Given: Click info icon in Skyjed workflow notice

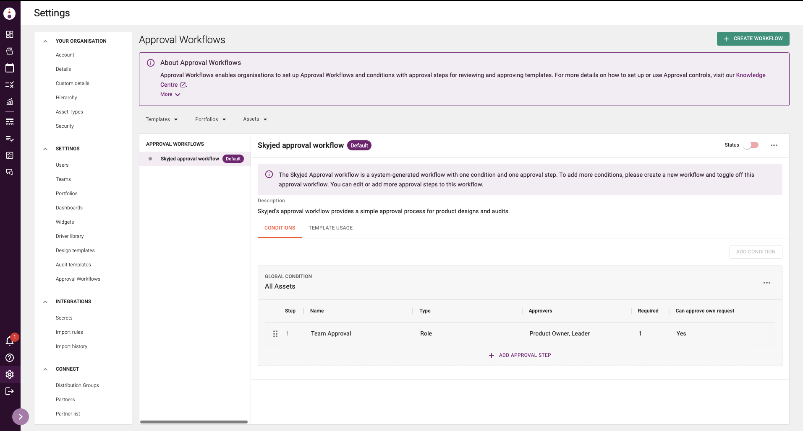Looking at the screenshot, I should click(269, 175).
